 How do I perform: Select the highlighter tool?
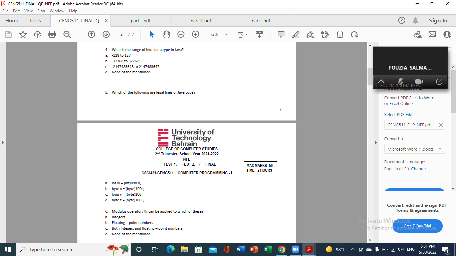(295, 34)
